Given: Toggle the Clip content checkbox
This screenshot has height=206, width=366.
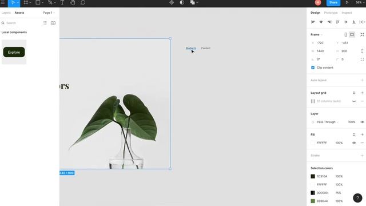Looking at the screenshot, I should (x=313, y=68).
